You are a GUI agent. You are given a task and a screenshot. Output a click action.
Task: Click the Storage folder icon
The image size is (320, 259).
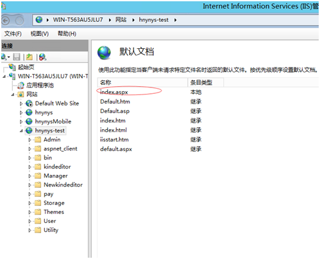[38, 203]
